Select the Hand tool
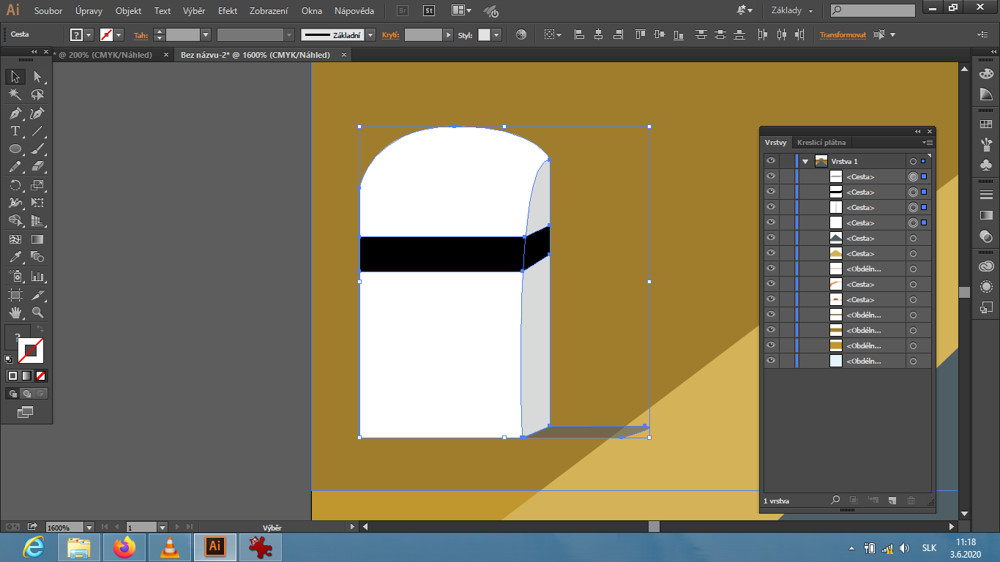The image size is (1000, 562). click(x=16, y=311)
